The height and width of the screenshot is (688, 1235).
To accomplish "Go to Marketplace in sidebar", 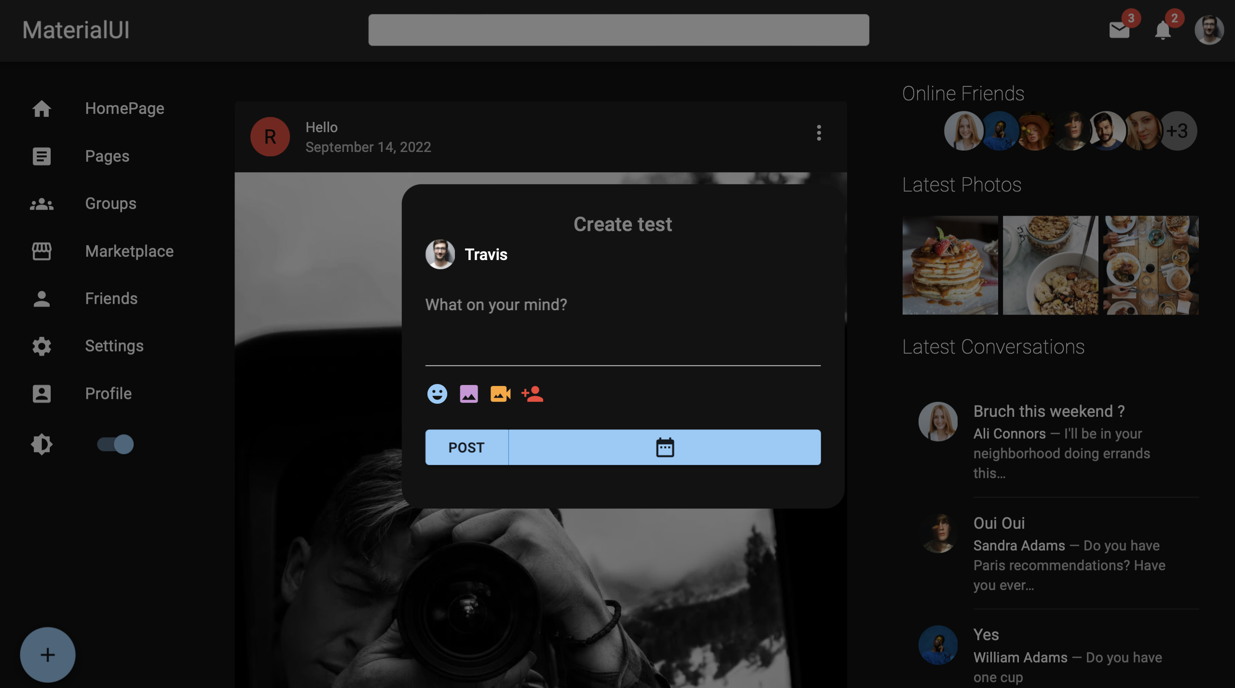I will coord(129,251).
